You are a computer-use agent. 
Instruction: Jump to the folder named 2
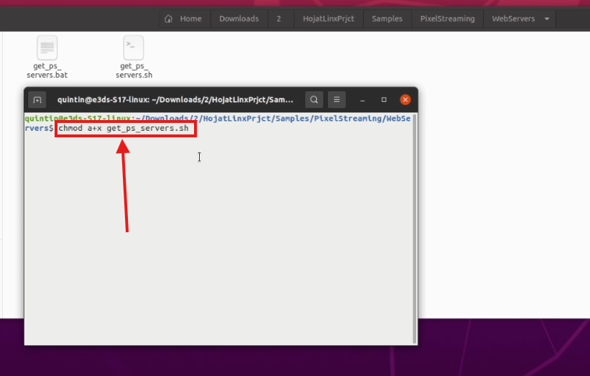(x=279, y=19)
